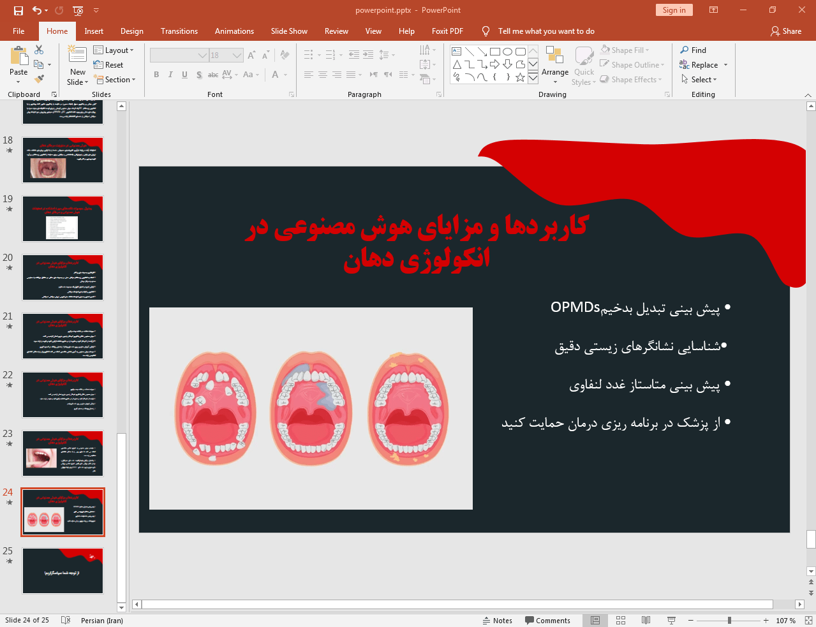Click the zoom in plus button
816x627 pixels.
(x=766, y=620)
